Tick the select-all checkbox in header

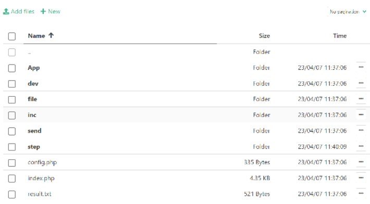click(12, 36)
